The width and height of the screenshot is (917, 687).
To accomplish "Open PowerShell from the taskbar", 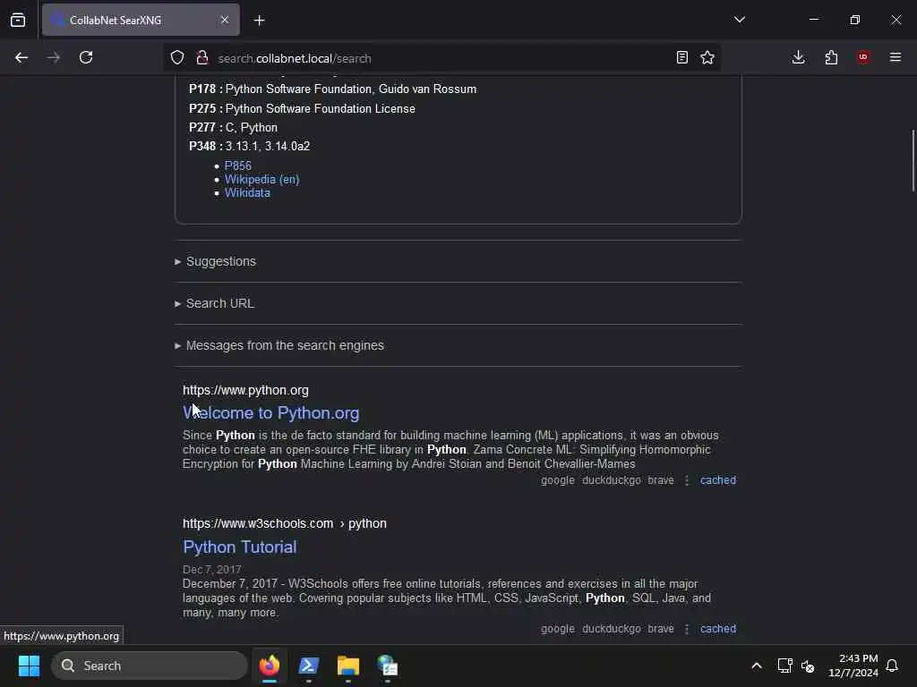I will (x=309, y=666).
